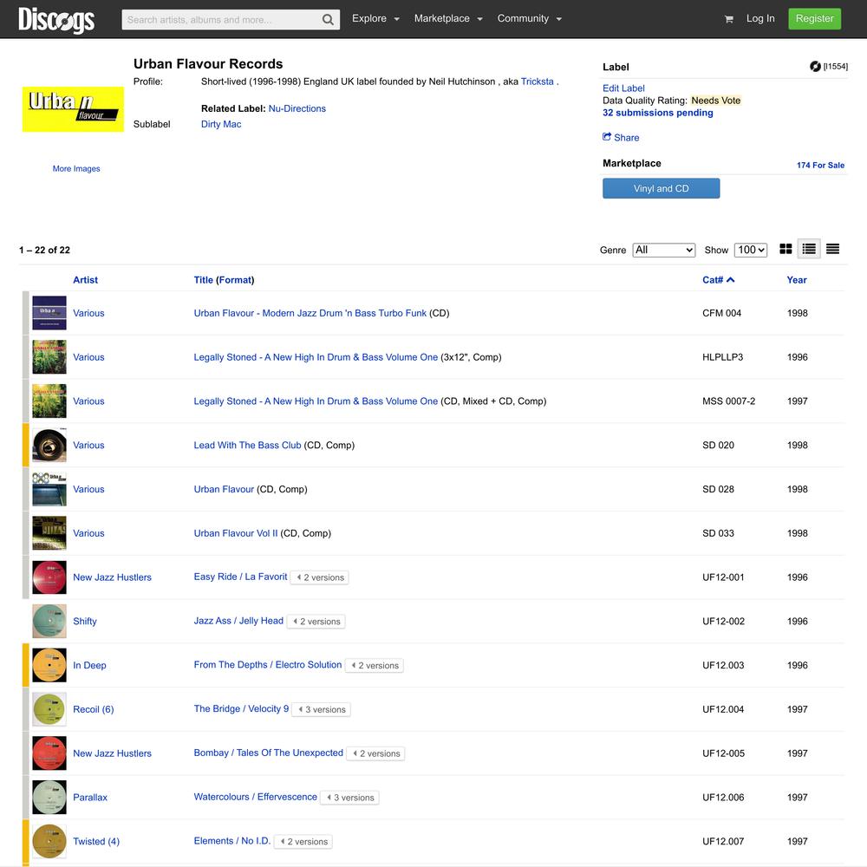Viewport: 867px width, 867px height.
Task: Expand versions of Watercolours / Effervescence
Action: (x=349, y=798)
